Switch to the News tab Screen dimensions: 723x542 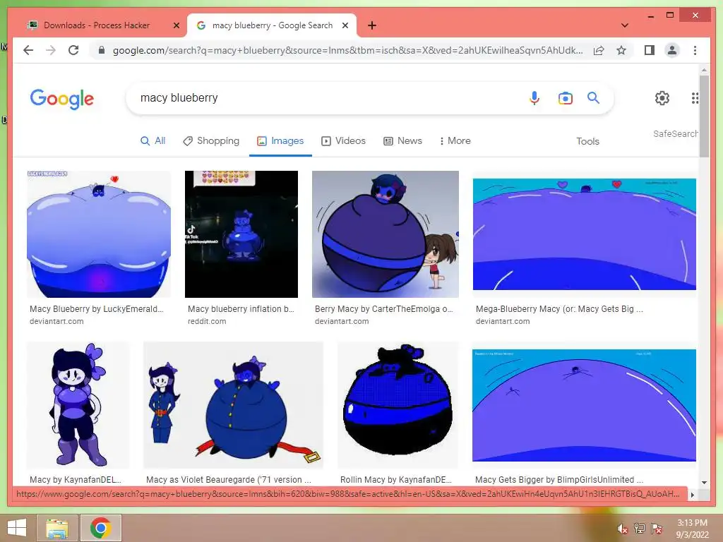(x=402, y=141)
